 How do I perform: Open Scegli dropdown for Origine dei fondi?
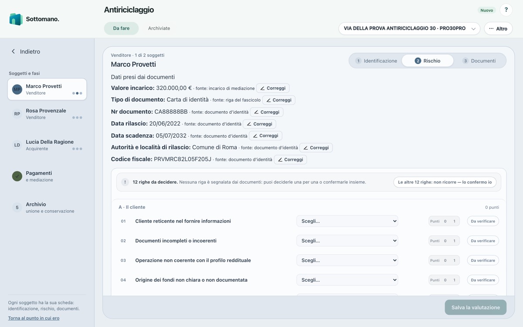click(347, 280)
